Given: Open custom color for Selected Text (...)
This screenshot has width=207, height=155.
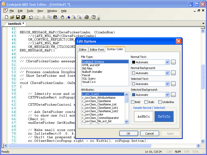Looking at the screenshot, I should coord(173,84).
